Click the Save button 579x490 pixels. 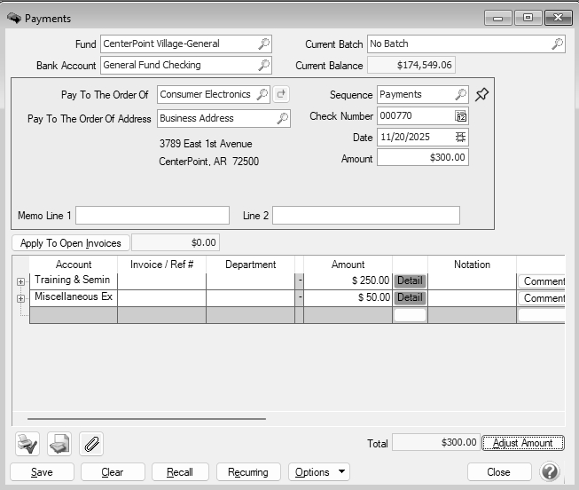[42, 472]
